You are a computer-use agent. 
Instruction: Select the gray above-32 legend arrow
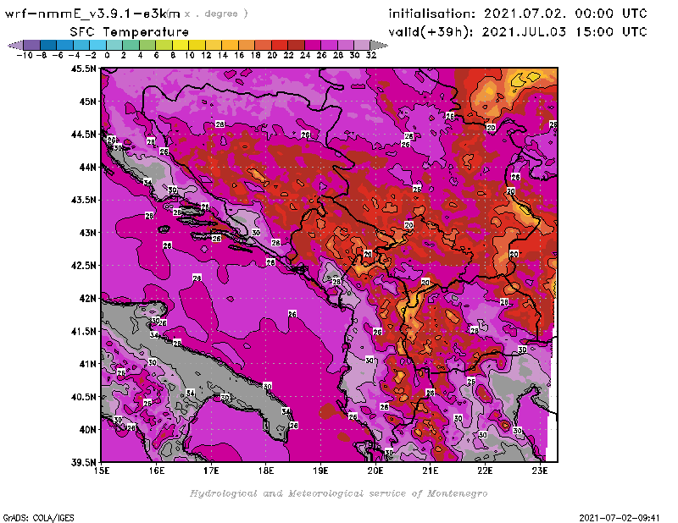[379, 45]
